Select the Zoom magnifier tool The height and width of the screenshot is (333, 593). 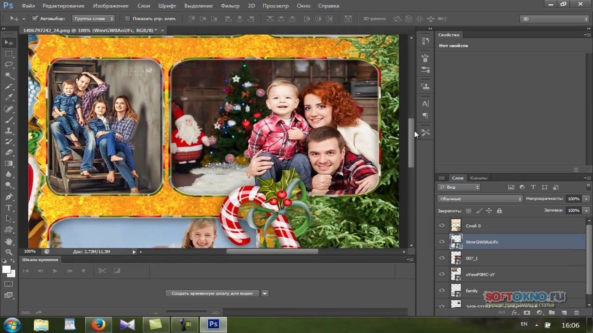(9, 252)
